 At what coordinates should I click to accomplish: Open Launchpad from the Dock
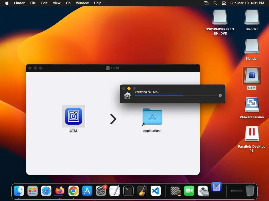tap(32, 191)
